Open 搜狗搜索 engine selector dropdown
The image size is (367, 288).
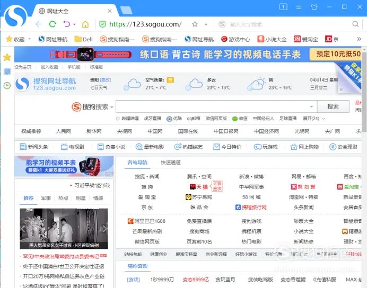click(112, 107)
